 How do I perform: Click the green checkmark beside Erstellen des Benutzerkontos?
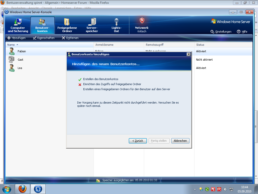tap(80, 80)
